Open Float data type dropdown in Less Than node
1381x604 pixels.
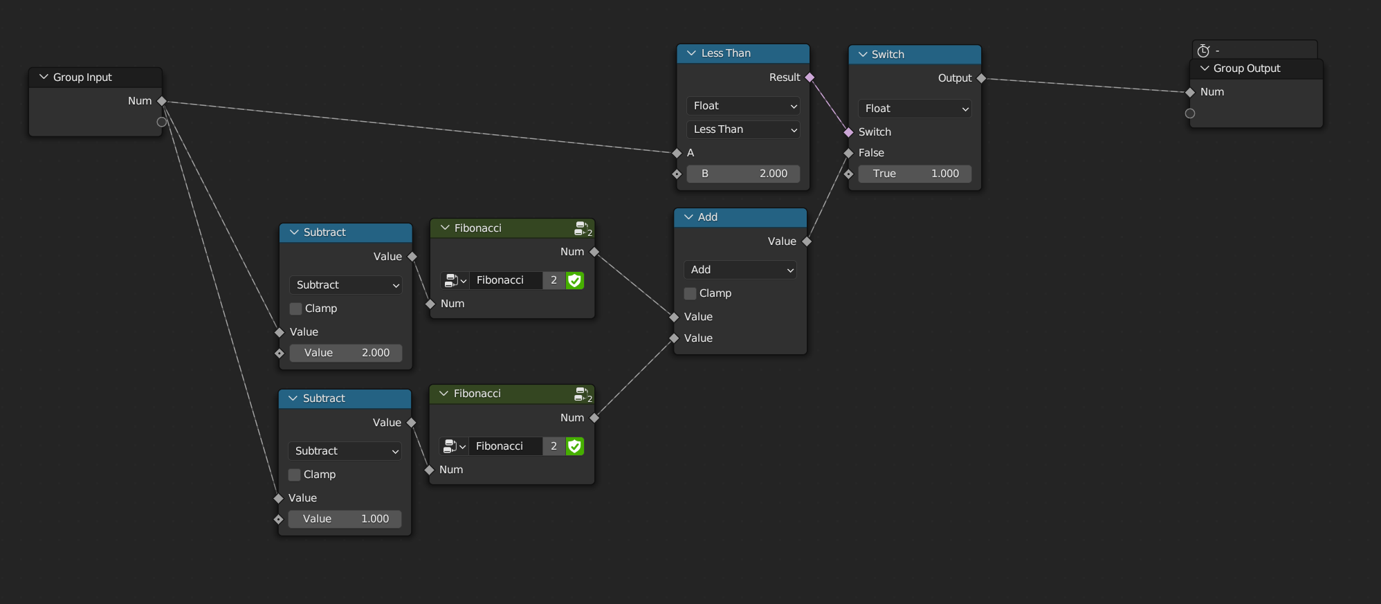743,106
